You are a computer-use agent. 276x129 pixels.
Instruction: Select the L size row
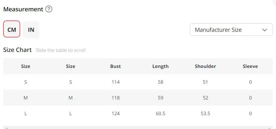[138, 113]
